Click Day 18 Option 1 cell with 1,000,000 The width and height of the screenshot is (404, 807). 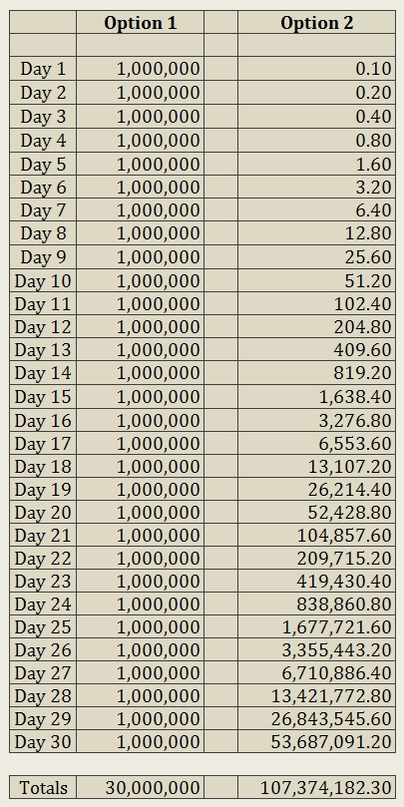tap(140, 466)
